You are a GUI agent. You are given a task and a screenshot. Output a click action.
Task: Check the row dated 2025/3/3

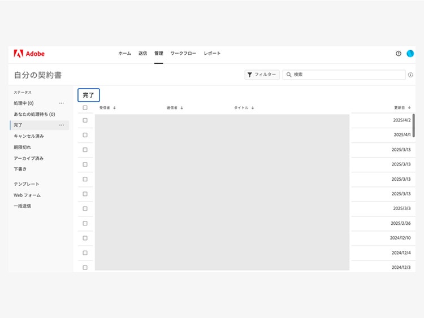pos(85,208)
